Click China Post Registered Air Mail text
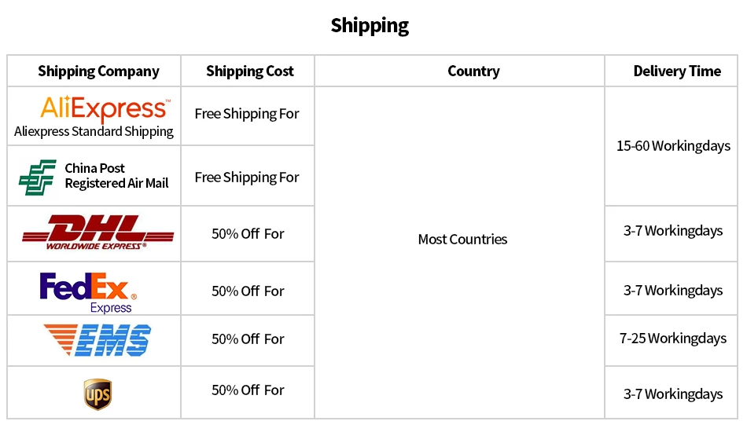 coord(116,176)
